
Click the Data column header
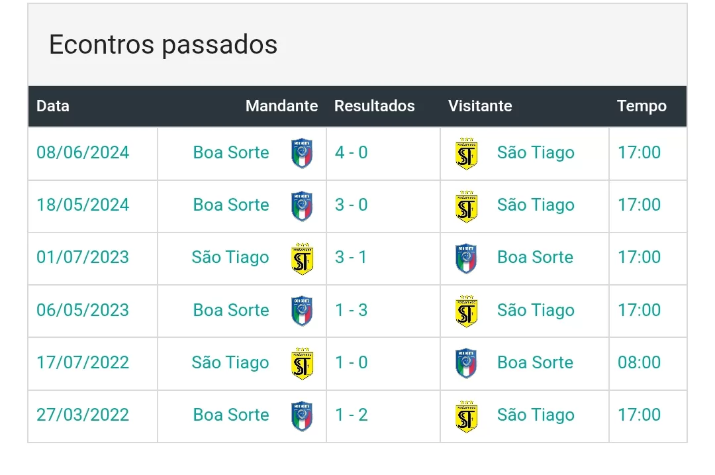(x=53, y=106)
